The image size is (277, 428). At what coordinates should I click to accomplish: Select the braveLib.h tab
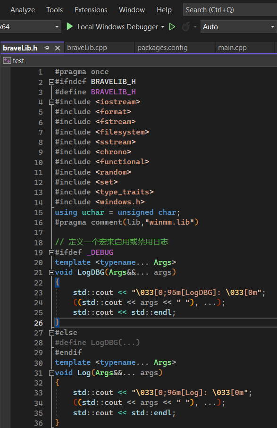pyautogui.click(x=20, y=48)
